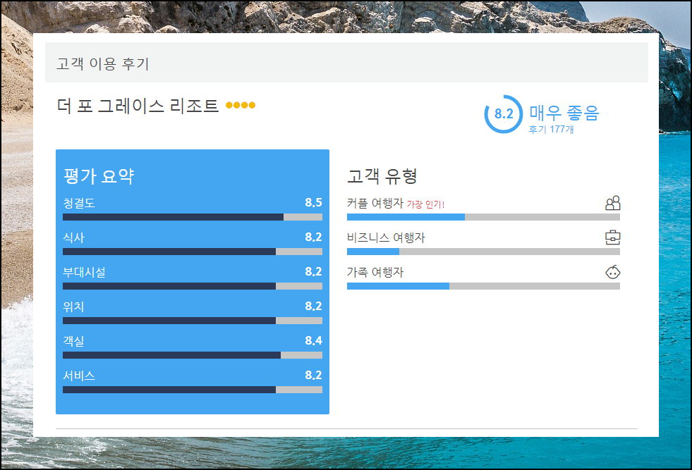
Task: Click the 비즈니스 여행자 percentage bar
Action: 483,252
